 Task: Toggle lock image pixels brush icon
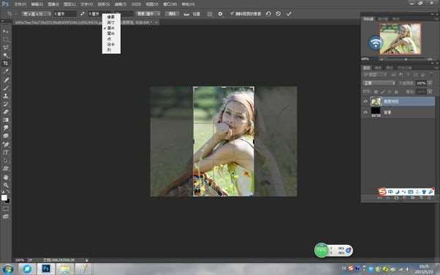(x=383, y=92)
